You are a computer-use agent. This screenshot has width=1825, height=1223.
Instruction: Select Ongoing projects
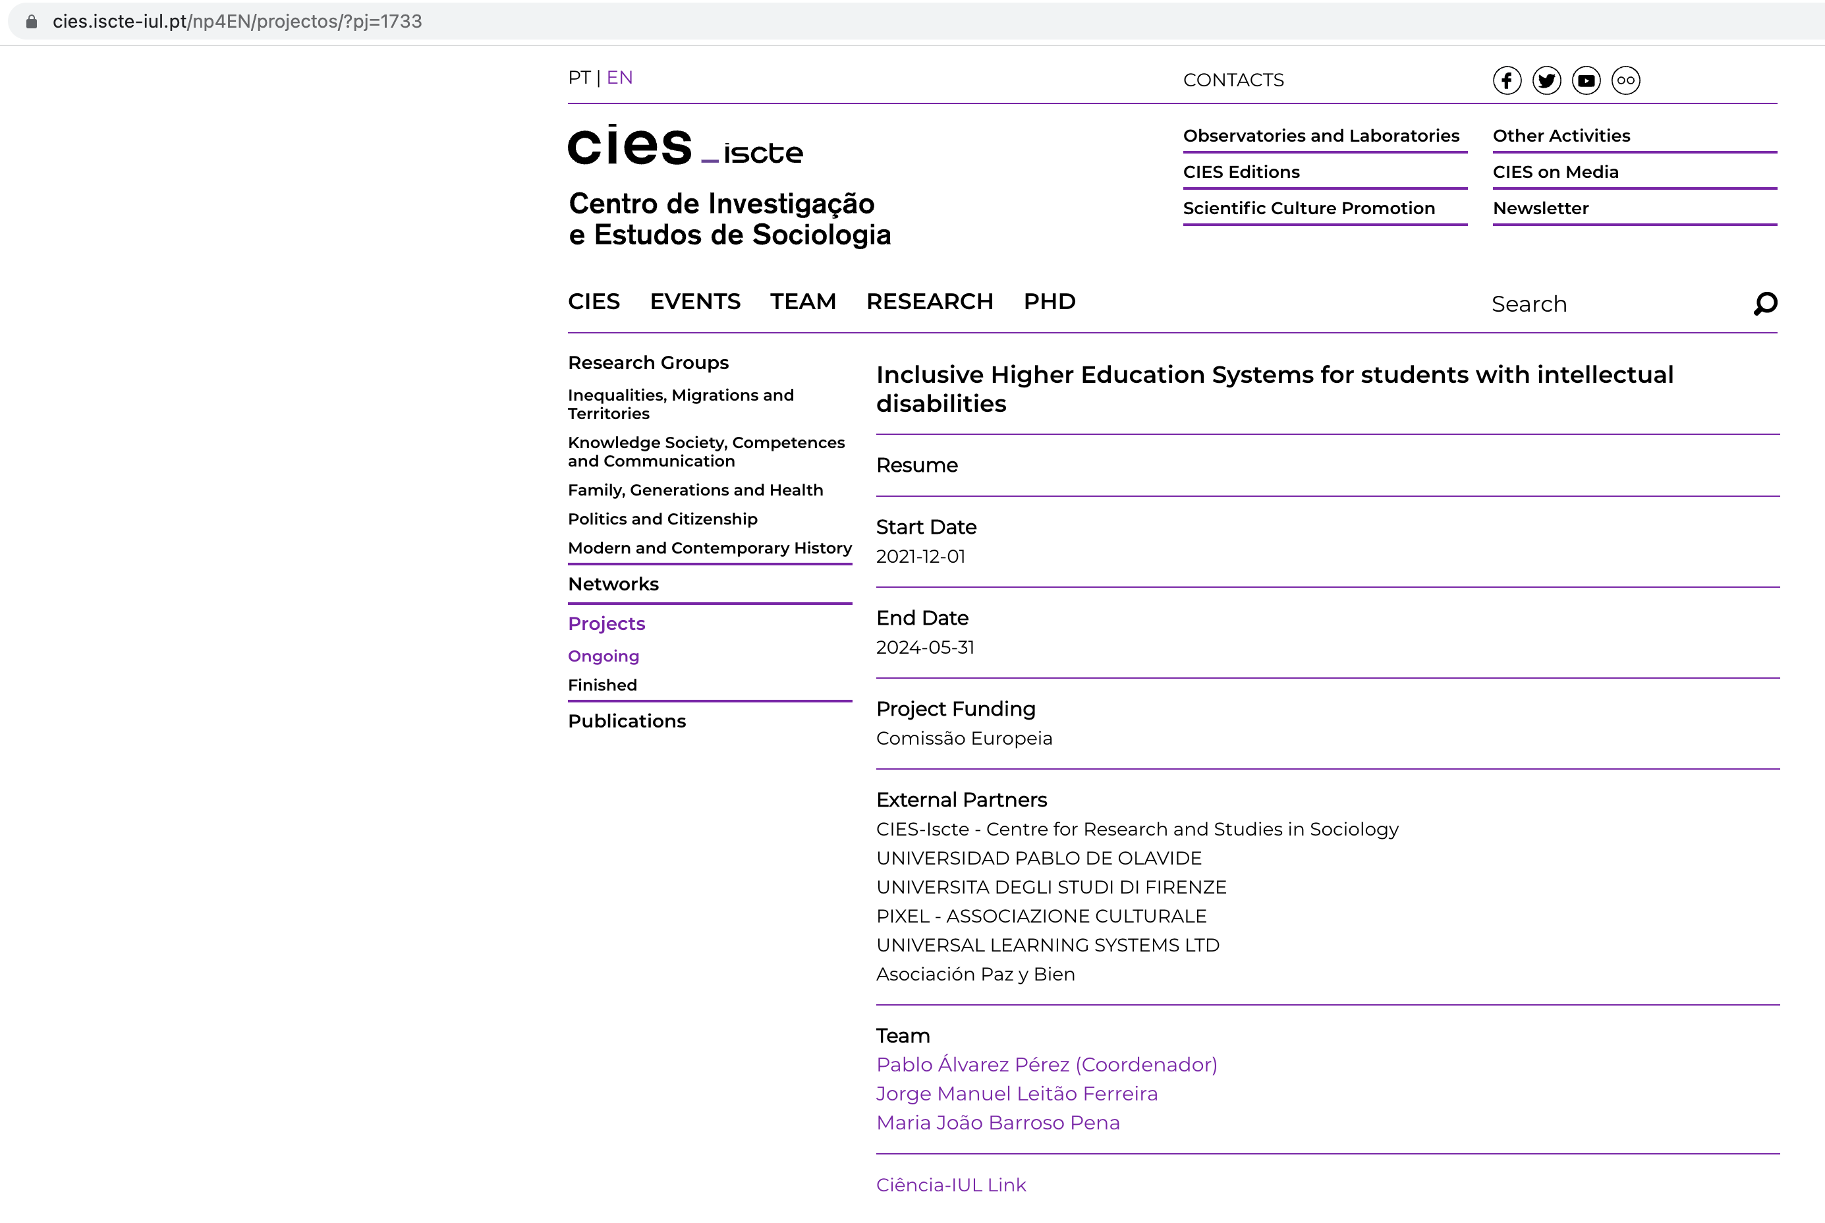pos(603,656)
